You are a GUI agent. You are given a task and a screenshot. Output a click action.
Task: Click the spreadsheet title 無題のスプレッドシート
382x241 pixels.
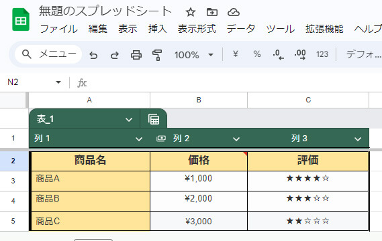(105, 11)
